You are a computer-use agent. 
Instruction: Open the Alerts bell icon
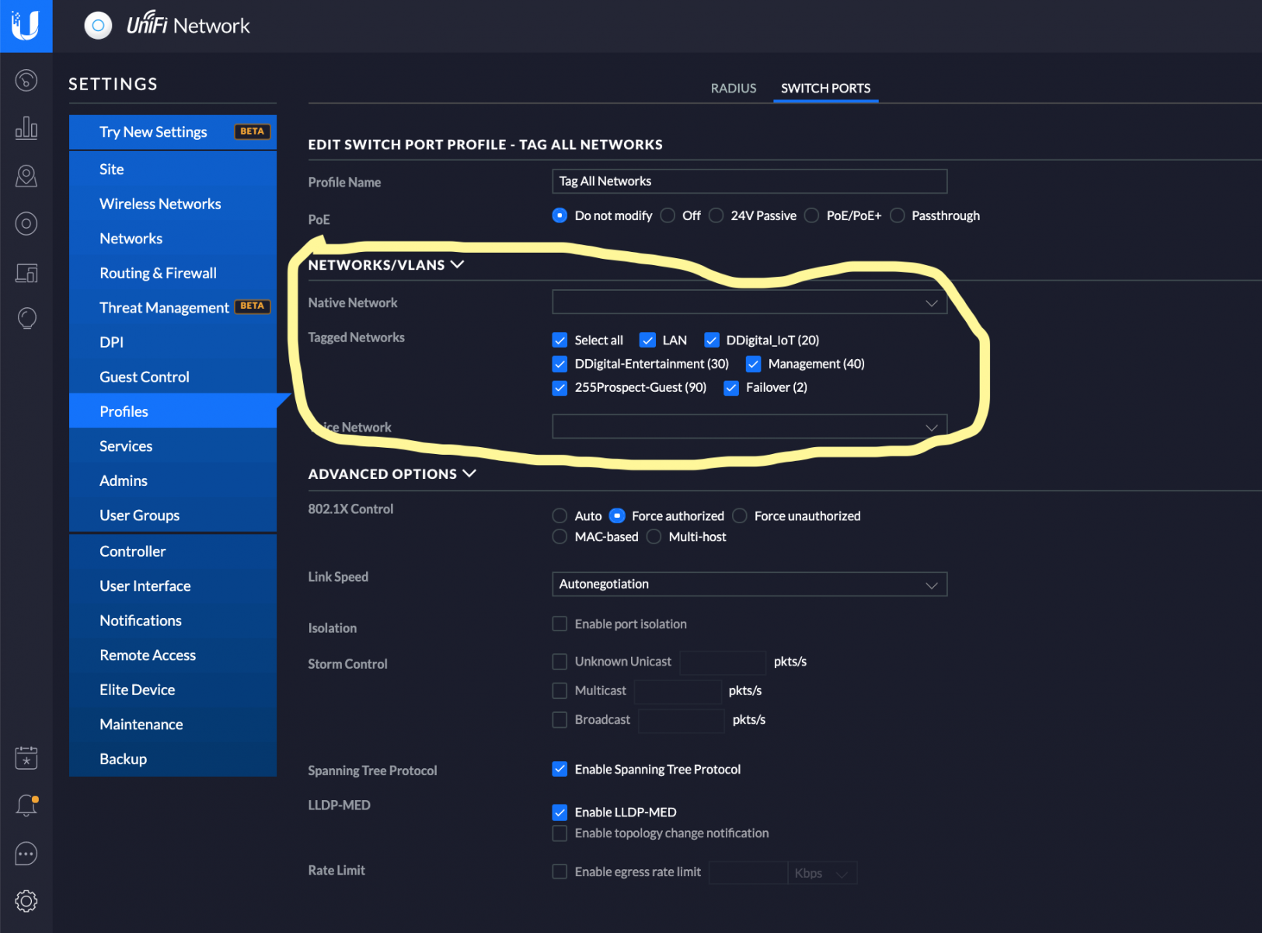pyautogui.click(x=26, y=805)
